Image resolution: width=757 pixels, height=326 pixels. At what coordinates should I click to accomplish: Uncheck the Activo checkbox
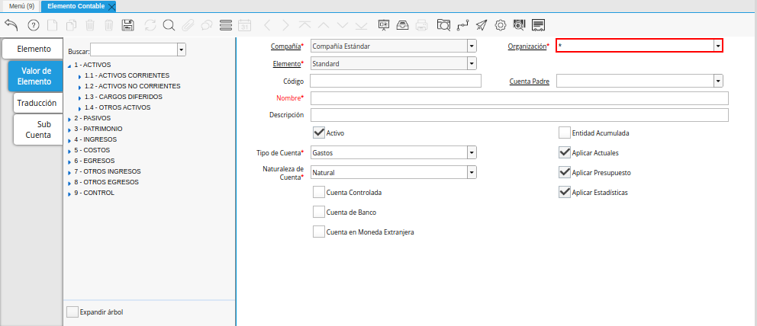[319, 133]
